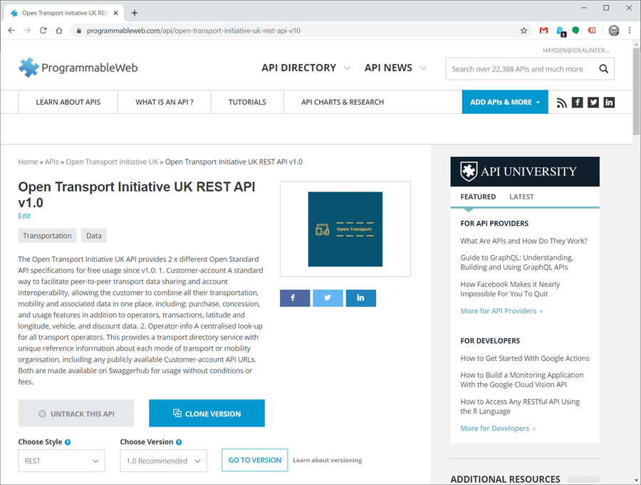641x485 pixels.
Task: Expand the API DIRECTORY menu
Action: (x=306, y=68)
